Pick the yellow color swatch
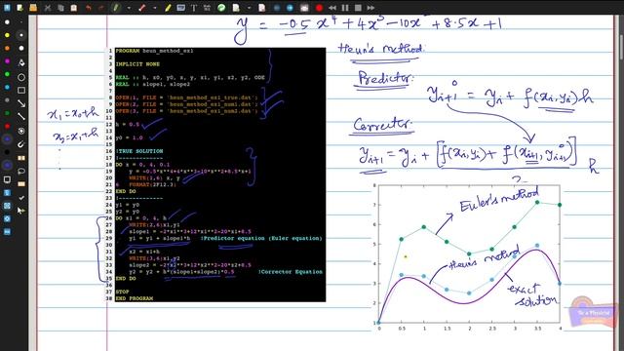 (7, 35)
